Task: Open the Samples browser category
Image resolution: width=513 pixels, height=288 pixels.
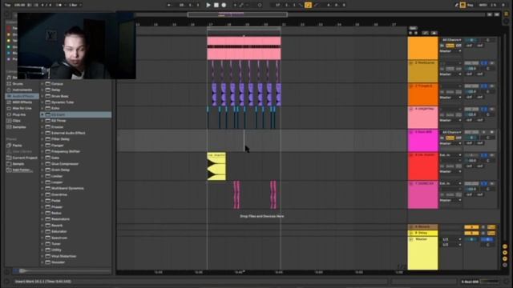Action: pyautogui.click(x=19, y=127)
